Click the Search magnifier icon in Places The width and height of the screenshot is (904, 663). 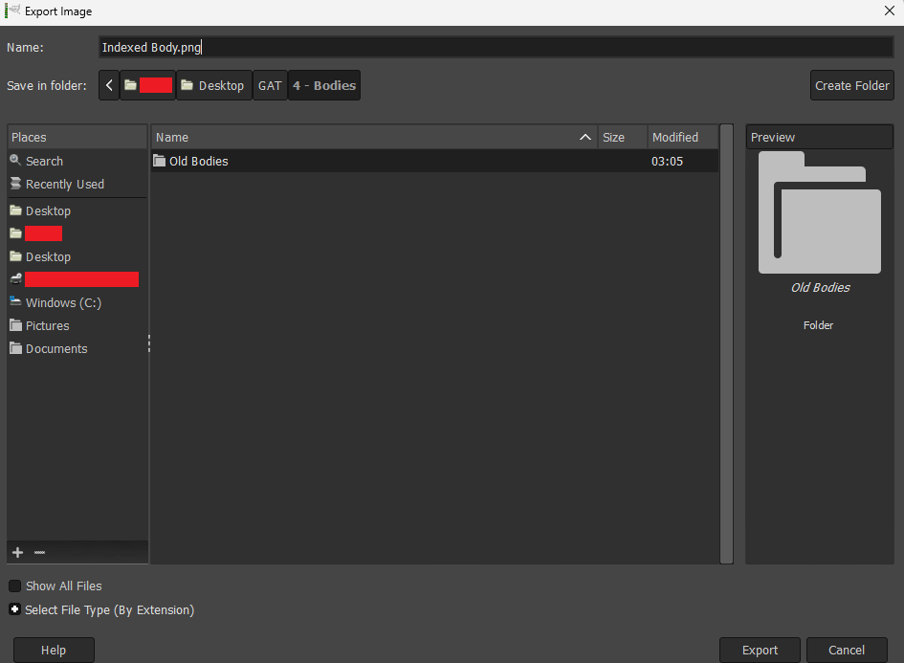(15, 161)
